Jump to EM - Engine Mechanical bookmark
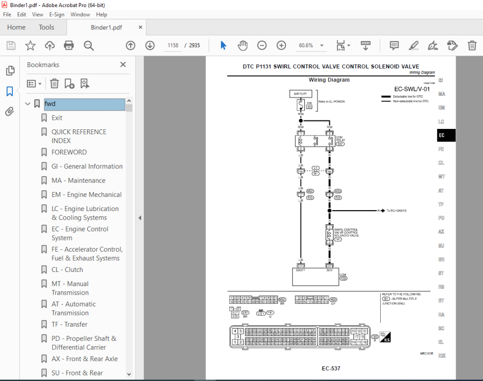483x381 pixels. pos(86,195)
